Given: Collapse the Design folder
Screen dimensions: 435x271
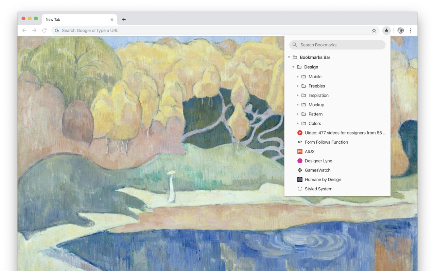Looking at the screenshot, I should [x=293, y=67].
